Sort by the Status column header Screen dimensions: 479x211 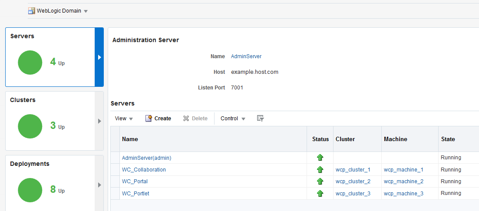coord(320,139)
